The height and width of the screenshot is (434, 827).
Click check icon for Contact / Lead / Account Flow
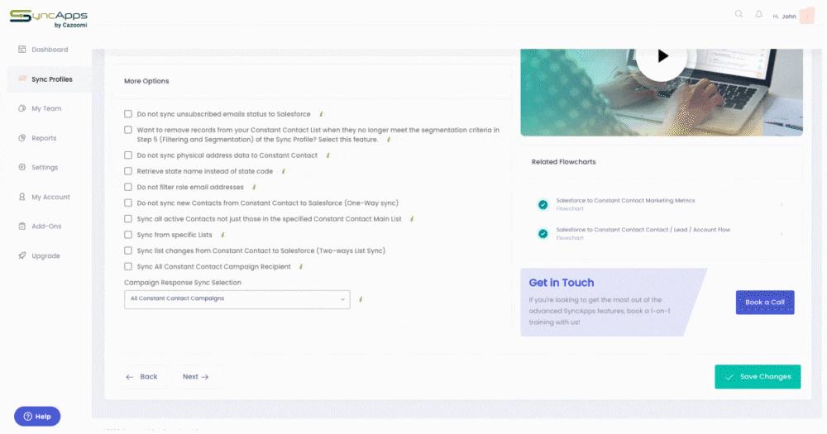(x=543, y=234)
